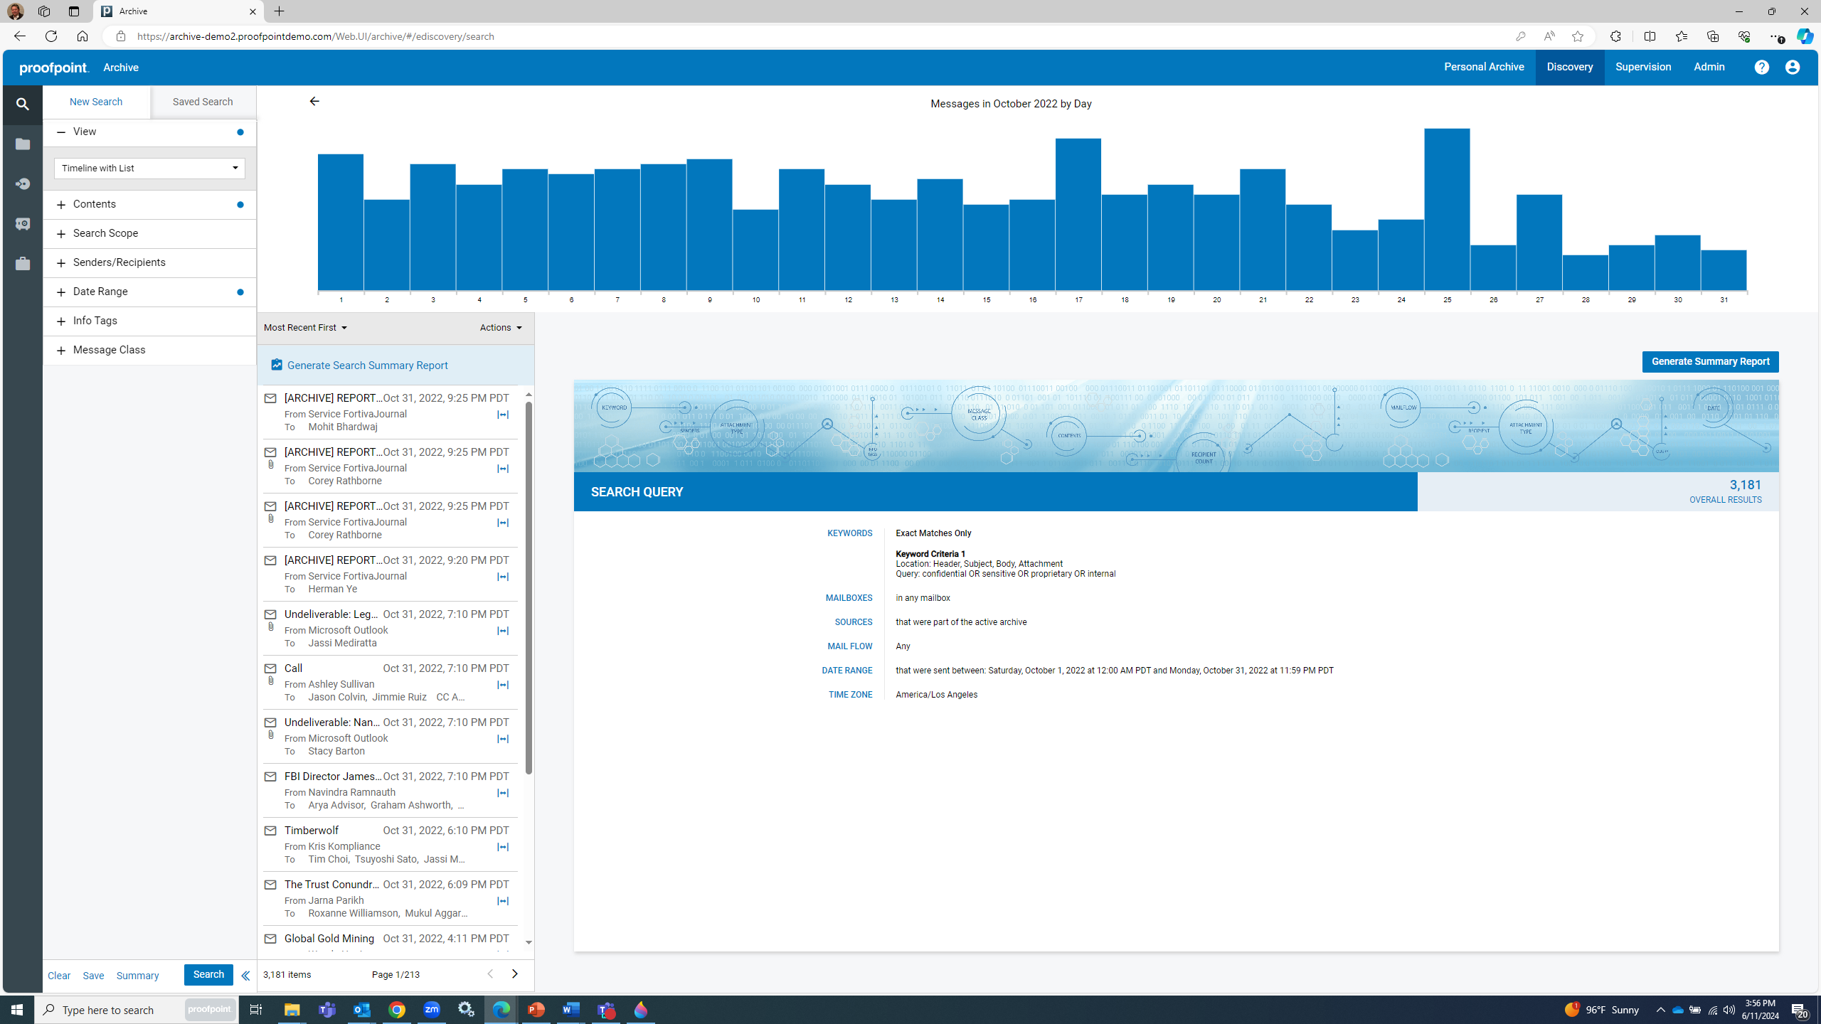Open the Supervision menu in top navigation
Screen dimensions: 1821x1024
(x=1642, y=67)
